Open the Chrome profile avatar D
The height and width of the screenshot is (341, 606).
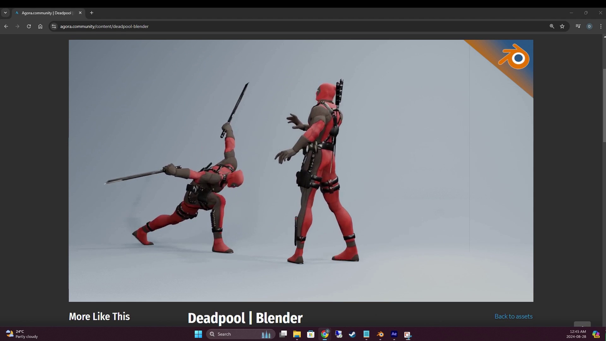(x=589, y=27)
